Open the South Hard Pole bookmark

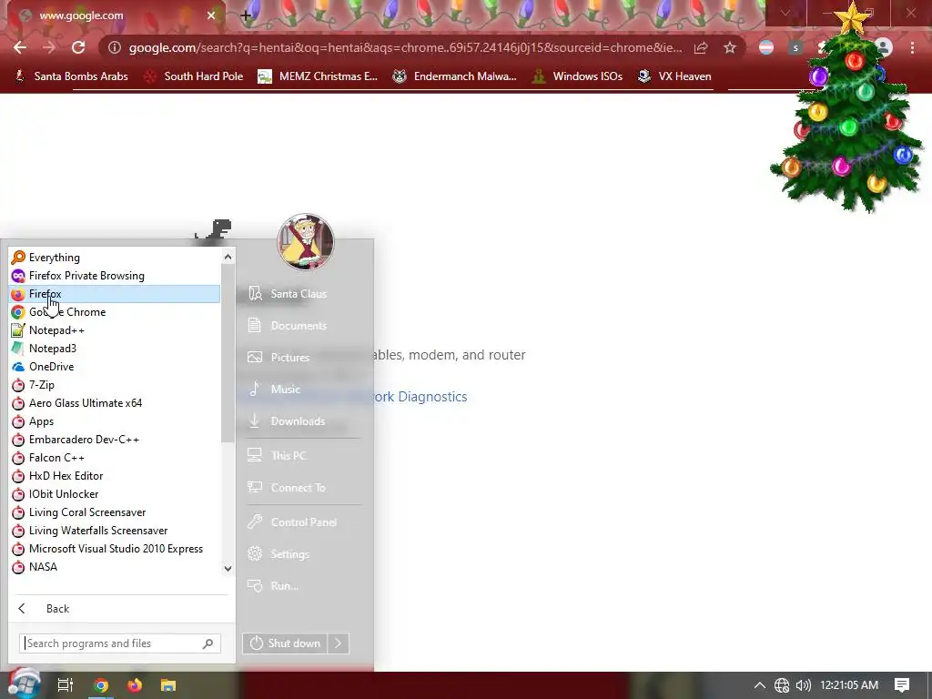click(x=194, y=76)
